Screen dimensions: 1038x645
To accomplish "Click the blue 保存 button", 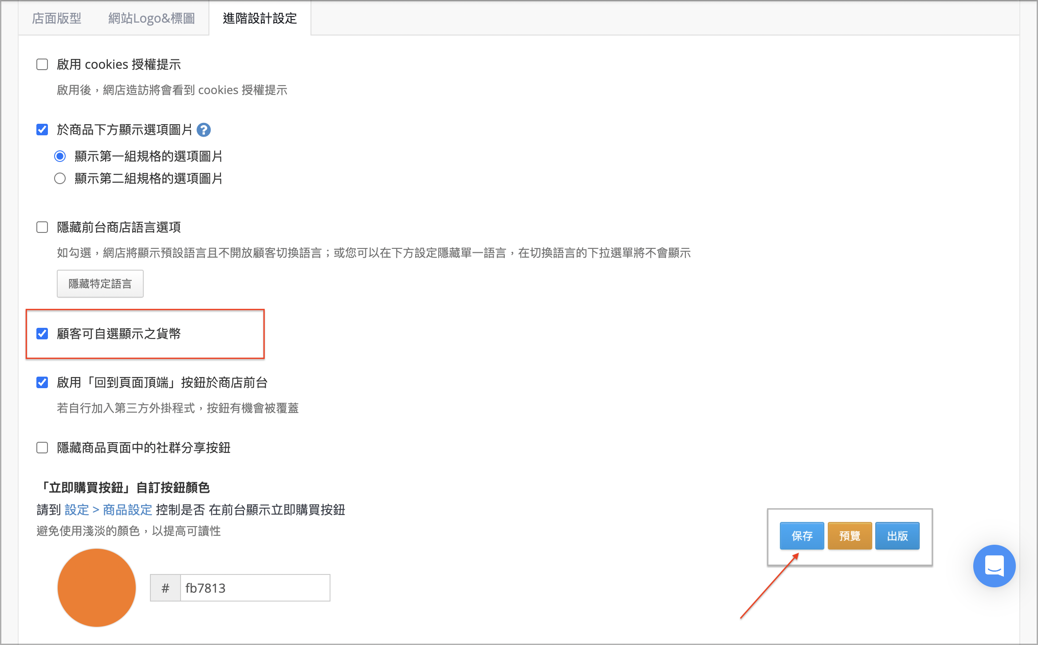I will click(x=802, y=536).
